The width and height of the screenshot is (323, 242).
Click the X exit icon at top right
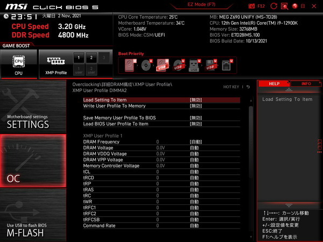click(x=314, y=6)
